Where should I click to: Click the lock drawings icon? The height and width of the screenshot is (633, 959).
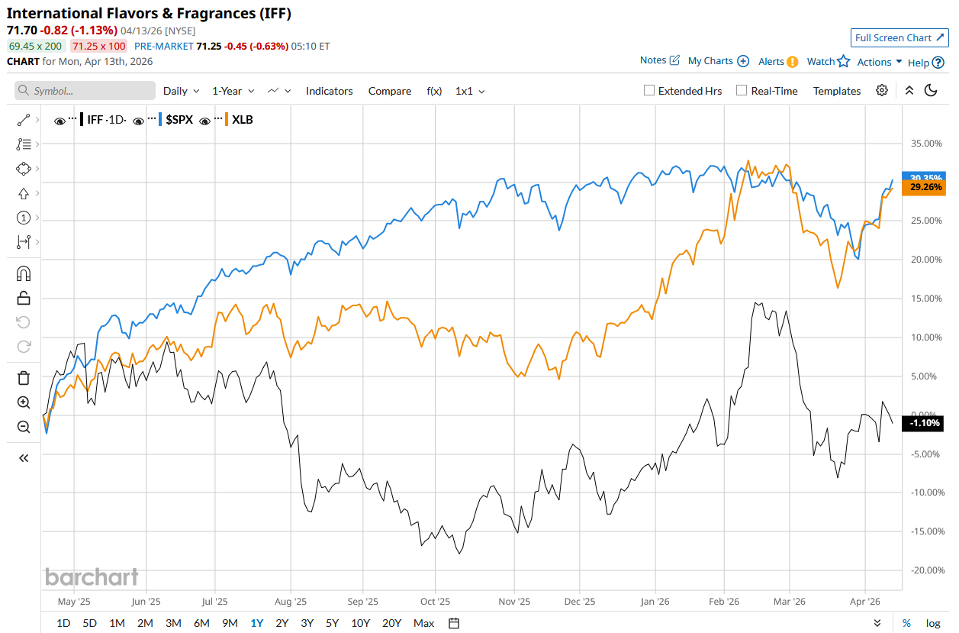(x=23, y=298)
